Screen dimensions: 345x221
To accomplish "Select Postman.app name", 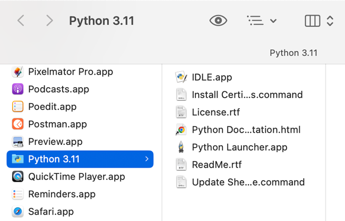I will pos(57,124).
